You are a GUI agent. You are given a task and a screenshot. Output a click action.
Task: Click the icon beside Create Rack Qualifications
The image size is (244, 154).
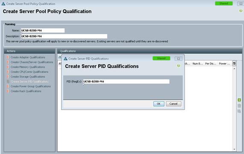pyautogui.click(x=8, y=91)
